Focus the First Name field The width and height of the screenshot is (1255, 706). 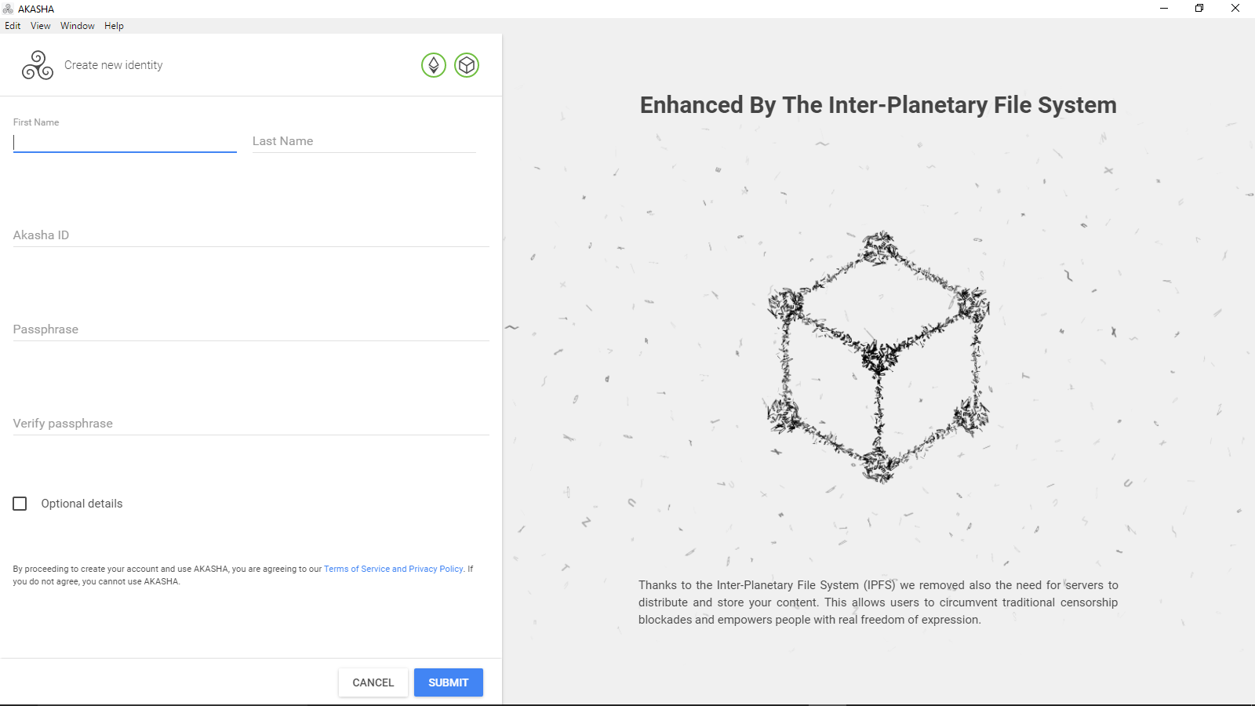pyautogui.click(x=125, y=142)
